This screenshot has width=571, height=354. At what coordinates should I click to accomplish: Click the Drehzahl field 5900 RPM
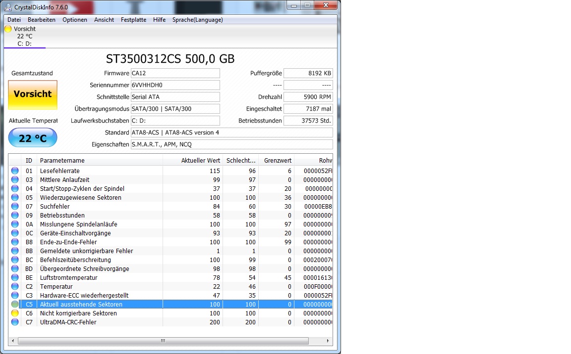pyautogui.click(x=308, y=97)
